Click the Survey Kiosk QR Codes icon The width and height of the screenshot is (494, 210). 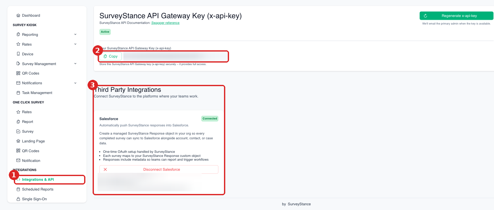18,73
